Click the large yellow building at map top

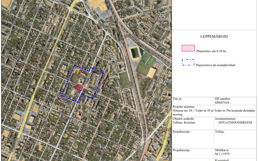[x=97, y=5]
